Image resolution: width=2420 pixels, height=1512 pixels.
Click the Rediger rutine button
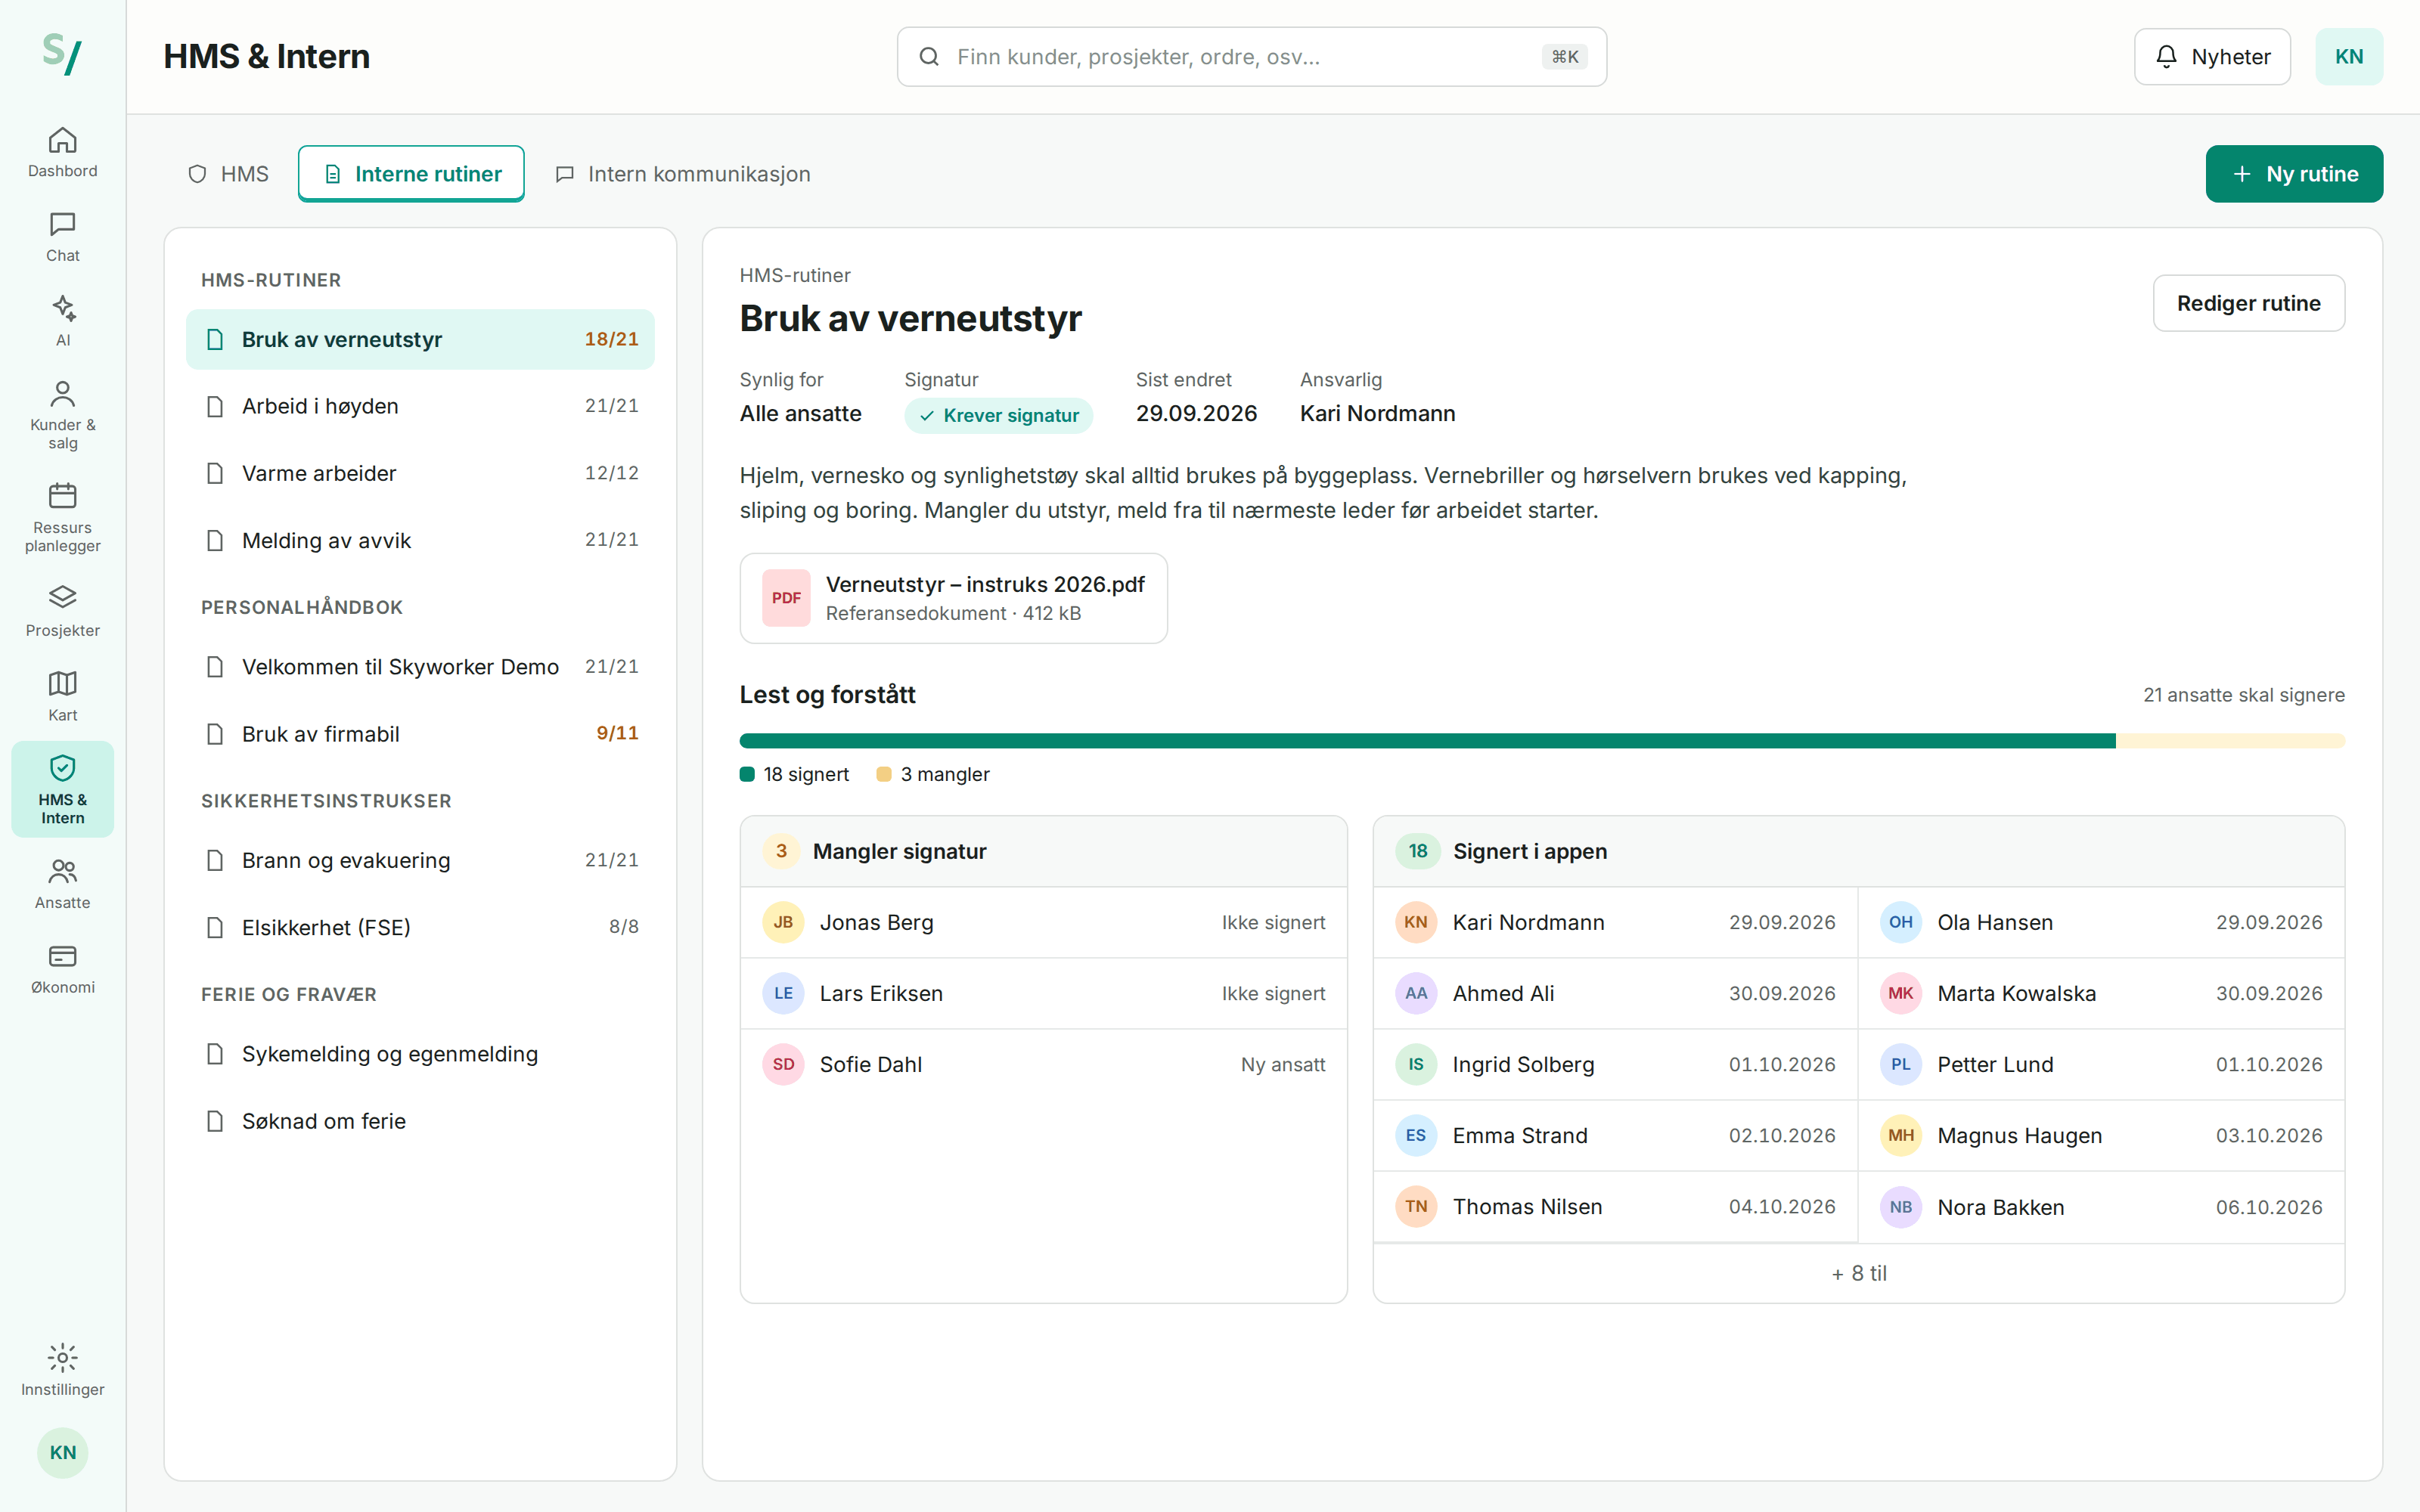pyautogui.click(x=2248, y=303)
